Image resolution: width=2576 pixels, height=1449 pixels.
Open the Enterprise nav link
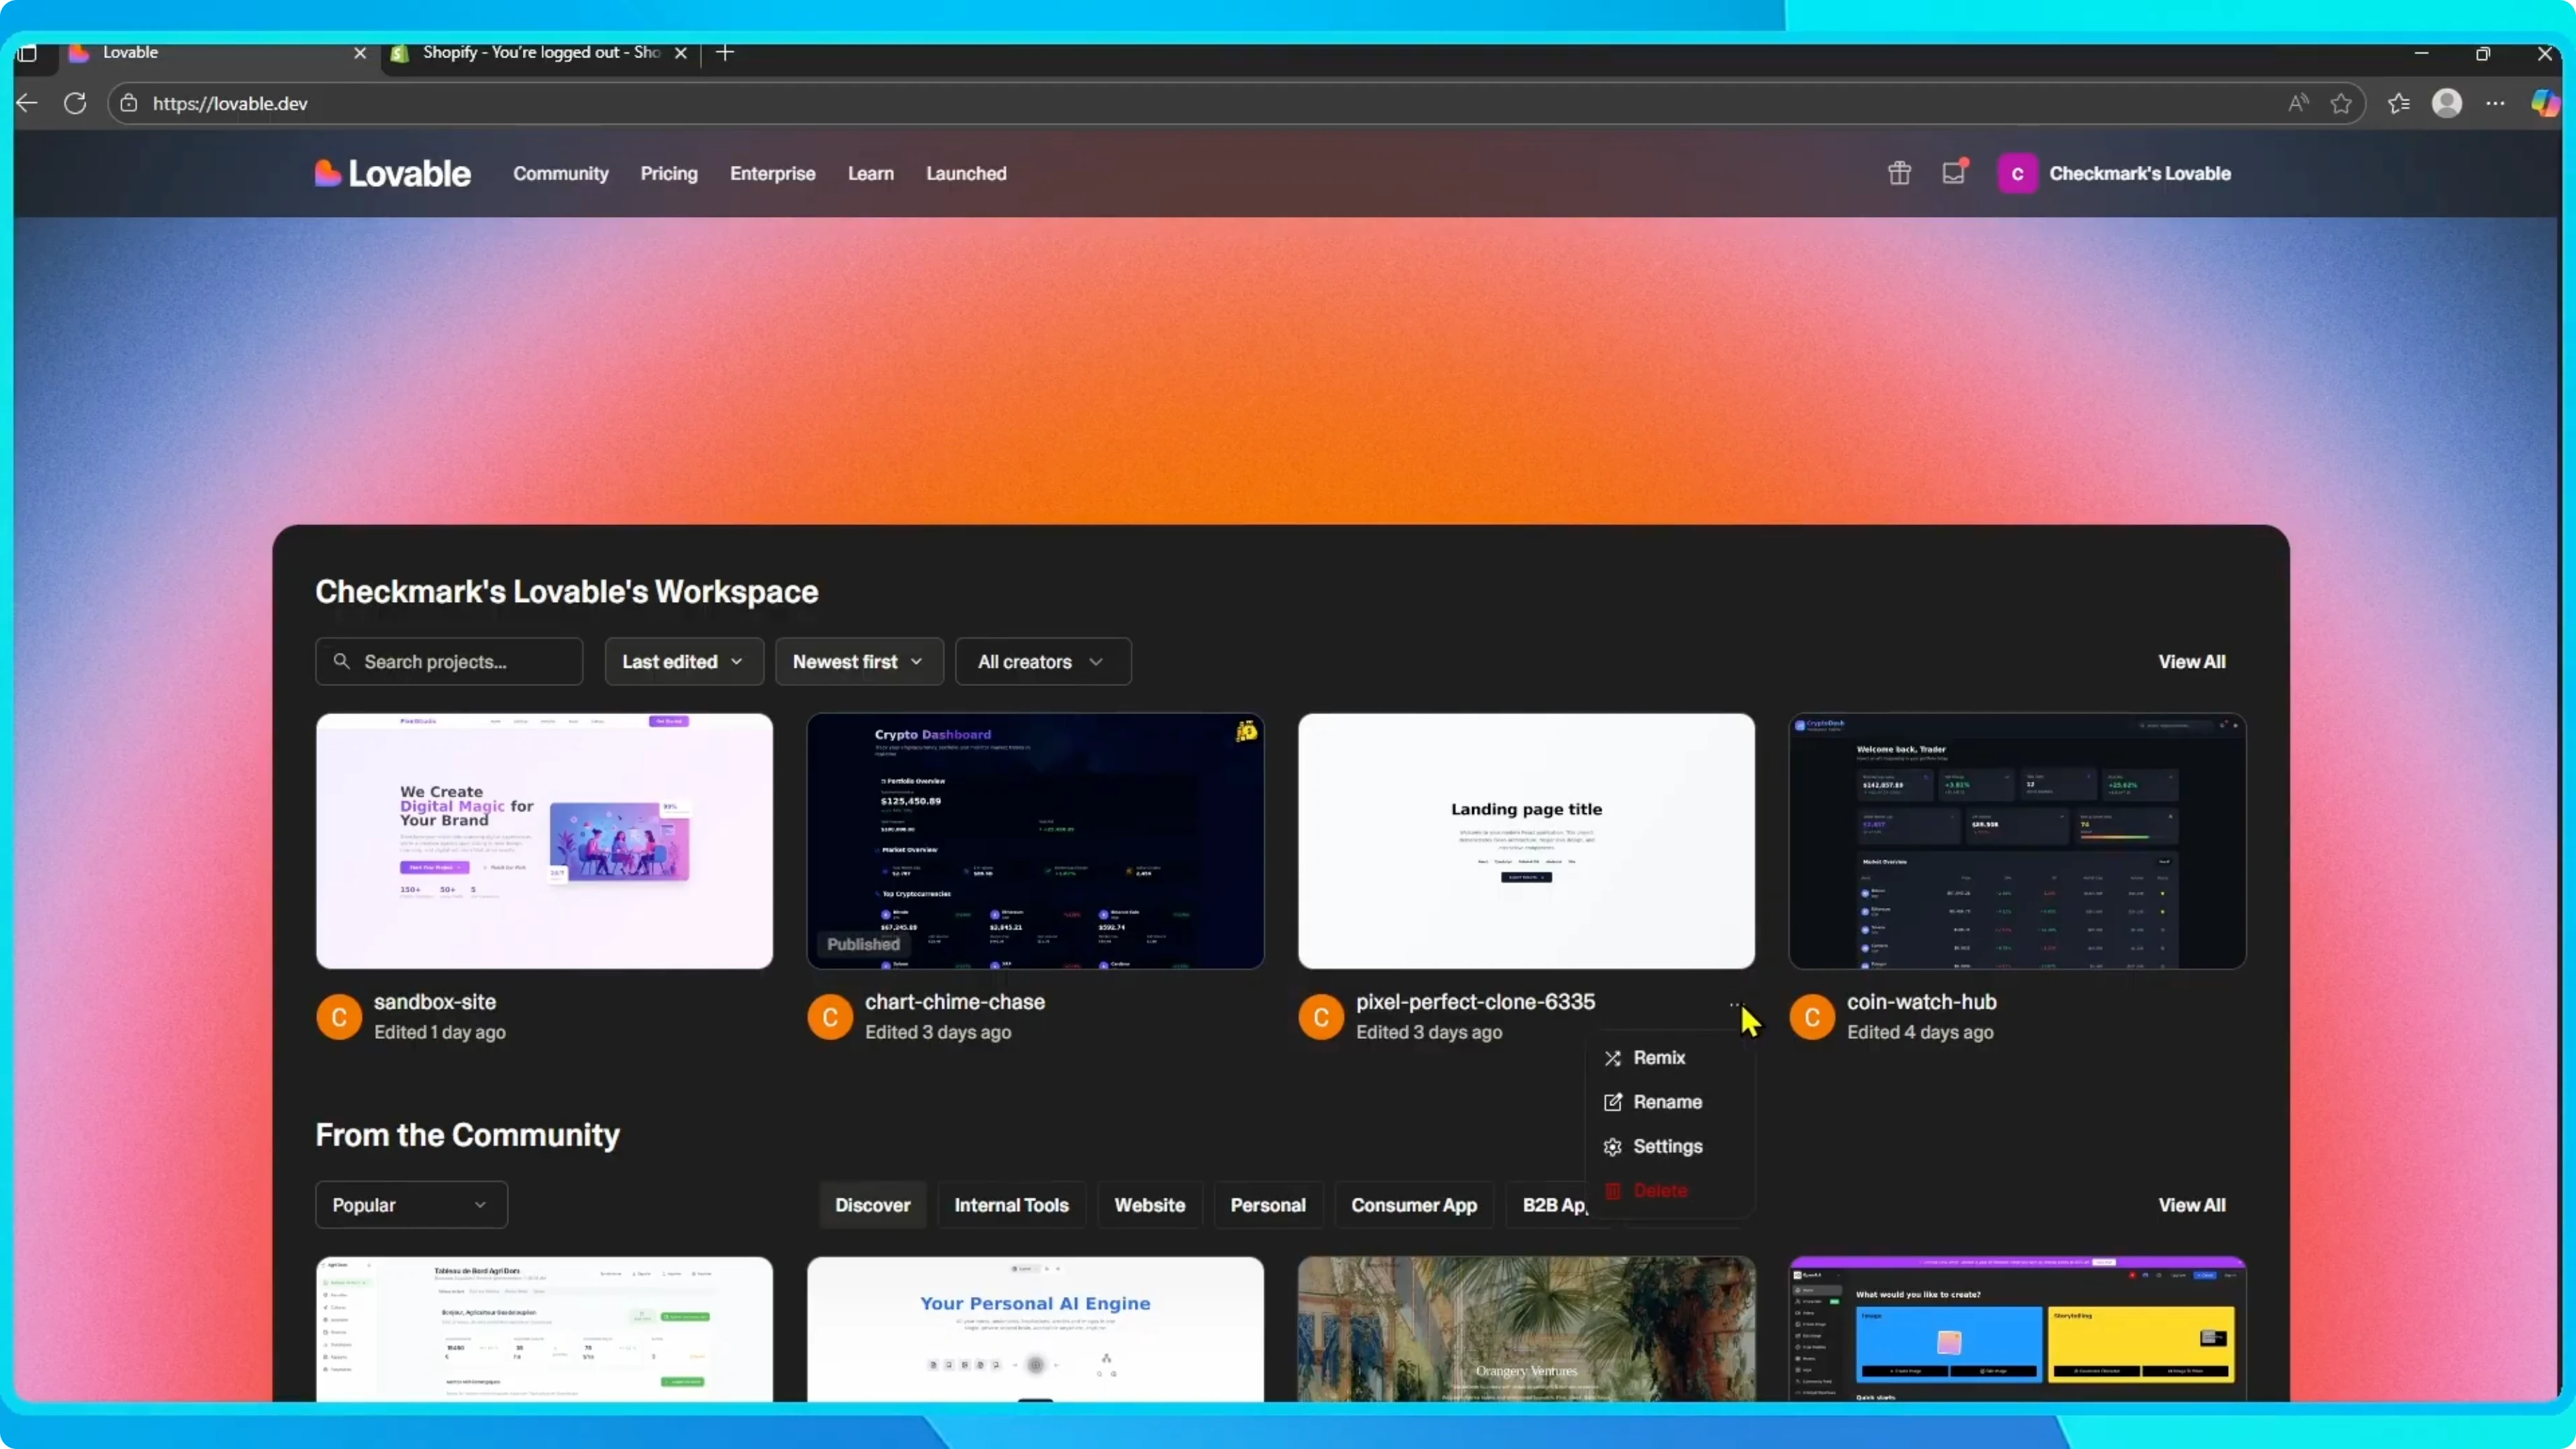point(773,174)
